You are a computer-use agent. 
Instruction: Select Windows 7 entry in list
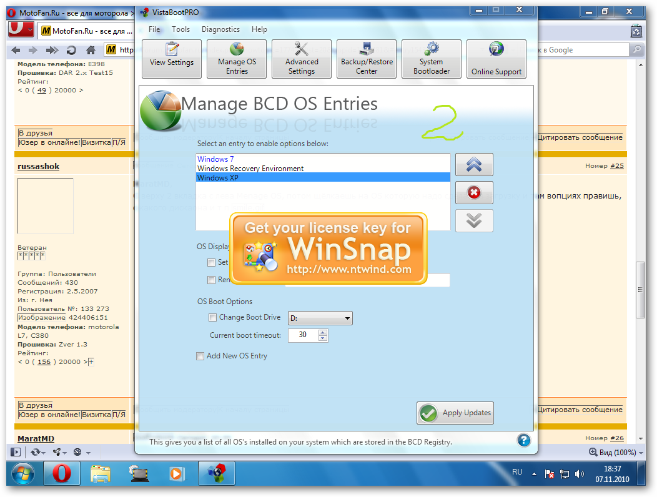(323, 159)
